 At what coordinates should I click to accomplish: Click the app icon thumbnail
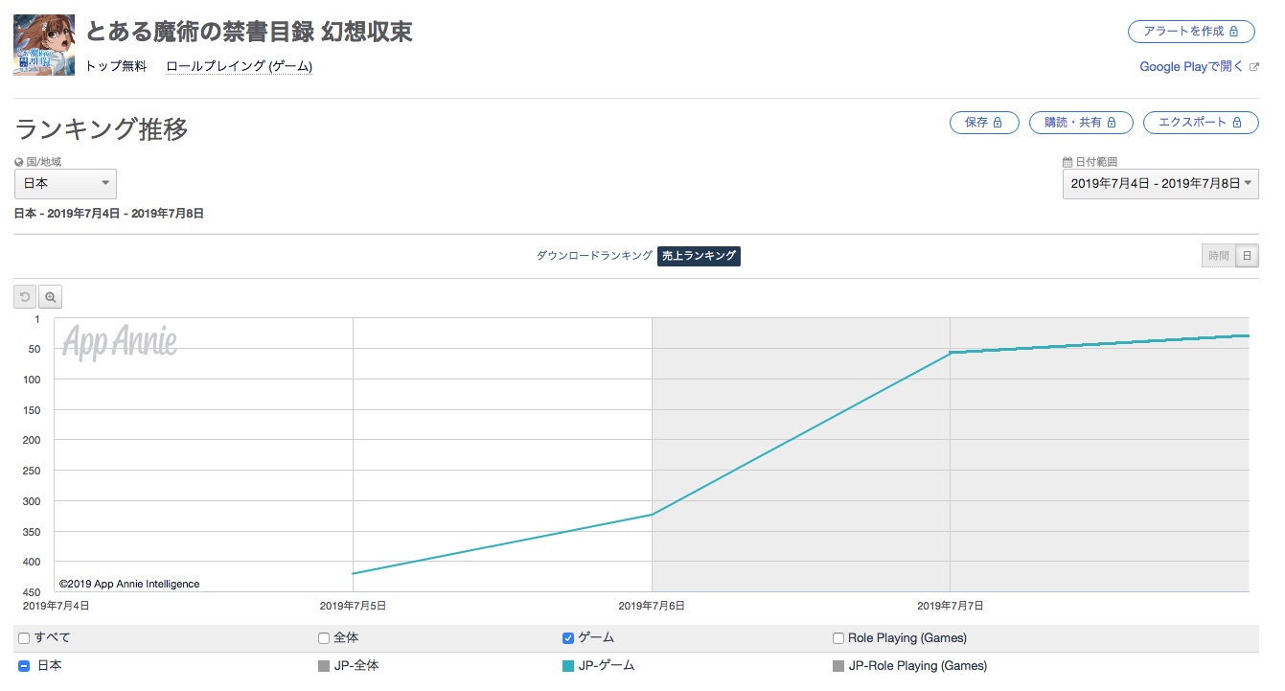(x=44, y=45)
